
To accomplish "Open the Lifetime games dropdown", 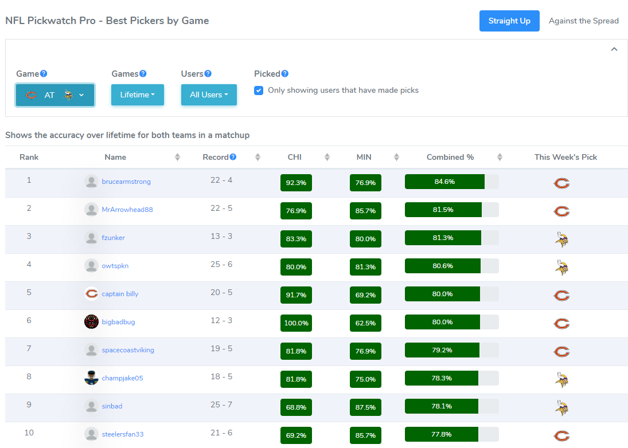I will tap(138, 95).
